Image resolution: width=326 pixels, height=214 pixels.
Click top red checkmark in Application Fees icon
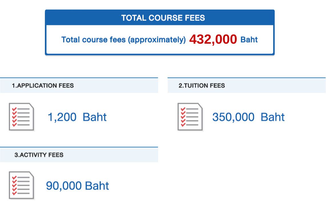tap(15, 109)
